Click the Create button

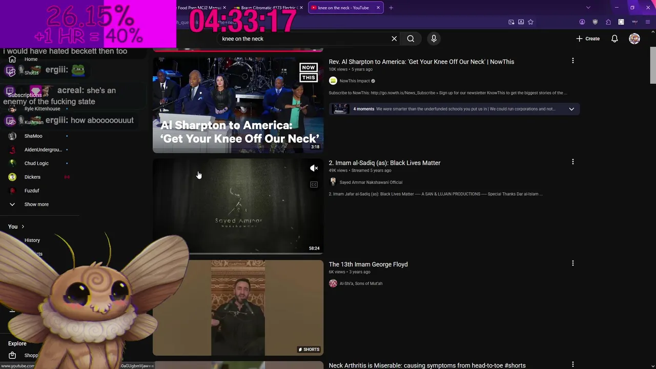(588, 38)
